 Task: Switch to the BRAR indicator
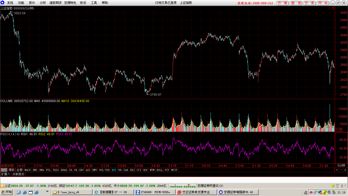click(64, 170)
